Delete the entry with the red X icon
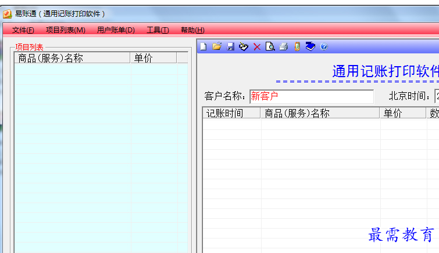The width and height of the screenshot is (439, 253). coord(257,46)
